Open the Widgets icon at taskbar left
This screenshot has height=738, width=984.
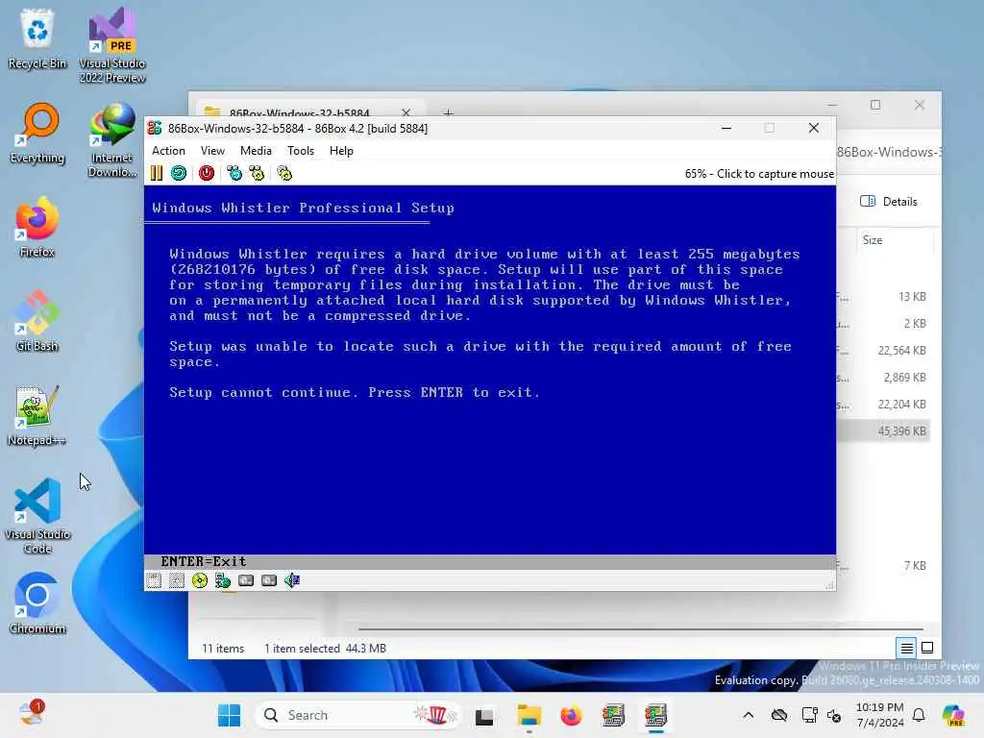[32, 714]
